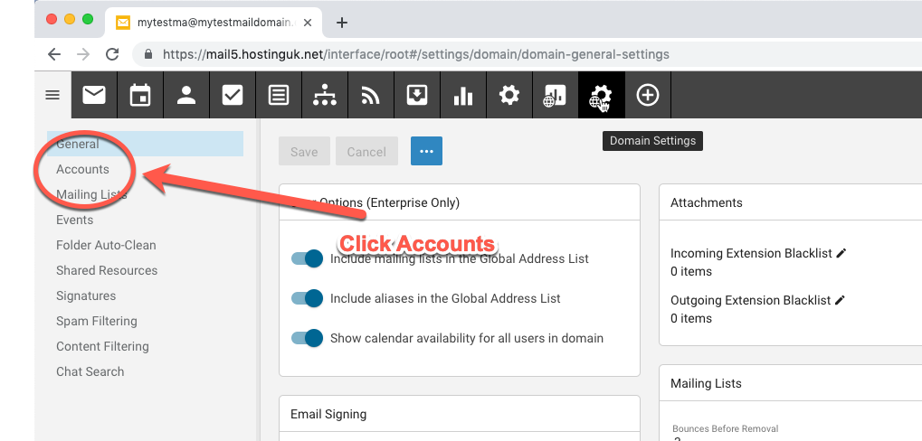Click the Attachments card heading
Screen dimensions: 922x441
tap(706, 202)
